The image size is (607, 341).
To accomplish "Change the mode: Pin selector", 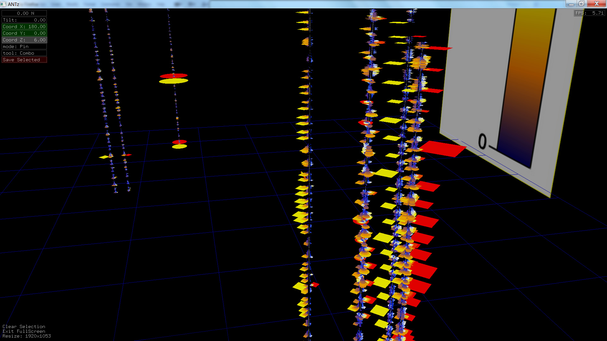I will (x=24, y=46).
